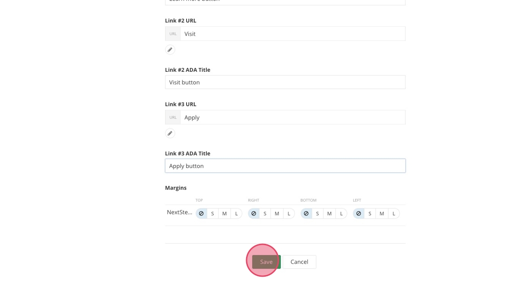Screen dimensions: 525x294
Task: Set bottom margin to S
Action: tap(317, 213)
